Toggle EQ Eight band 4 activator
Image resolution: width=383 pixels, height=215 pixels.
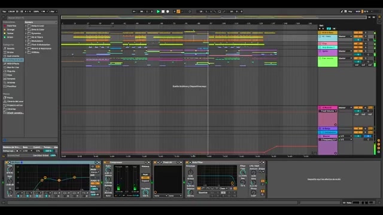[46, 196]
